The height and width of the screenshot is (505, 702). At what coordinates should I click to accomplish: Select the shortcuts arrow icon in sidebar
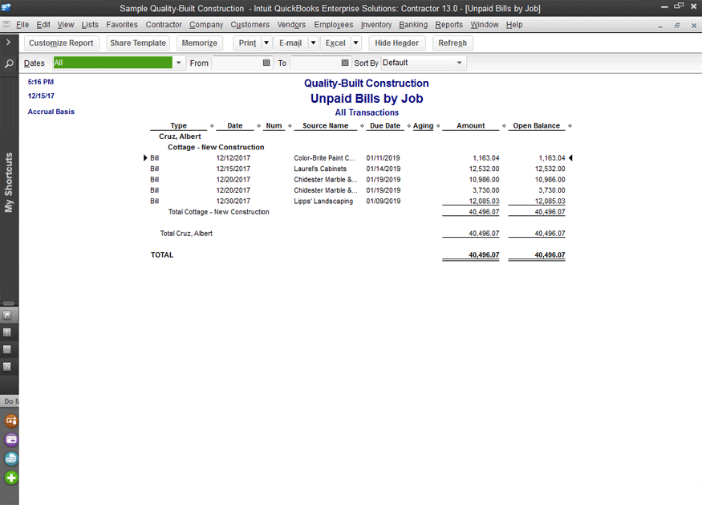(8, 315)
